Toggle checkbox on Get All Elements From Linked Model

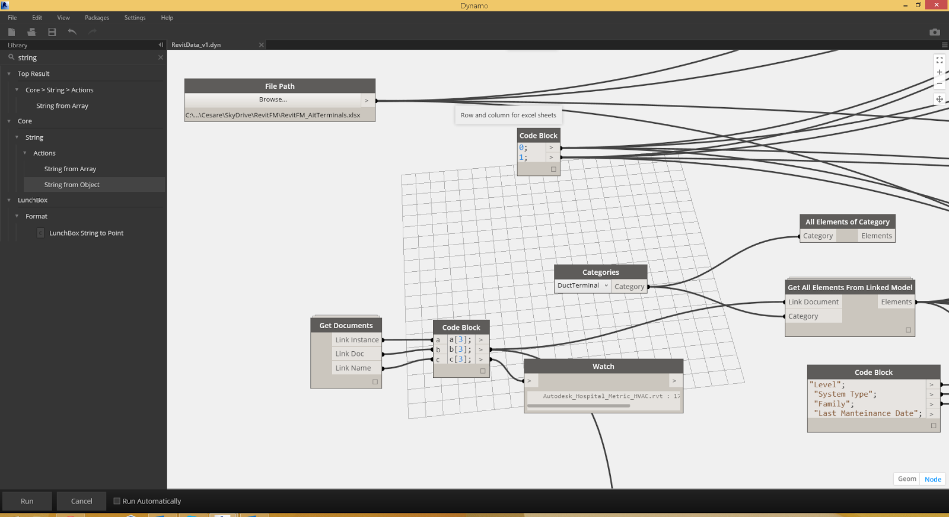coord(908,330)
